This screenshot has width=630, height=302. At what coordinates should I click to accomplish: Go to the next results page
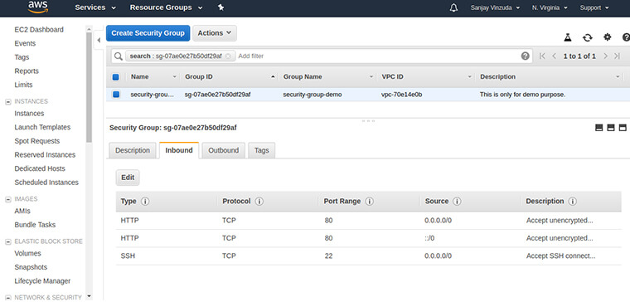click(x=605, y=56)
